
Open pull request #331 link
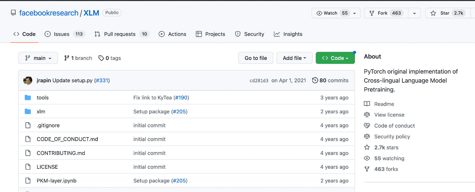coord(102,80)
